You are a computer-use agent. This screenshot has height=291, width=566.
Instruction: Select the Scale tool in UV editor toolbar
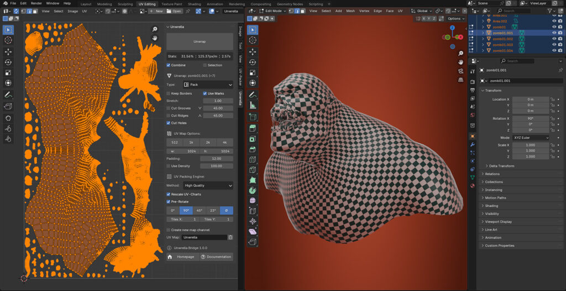click(x=8, y=72)
